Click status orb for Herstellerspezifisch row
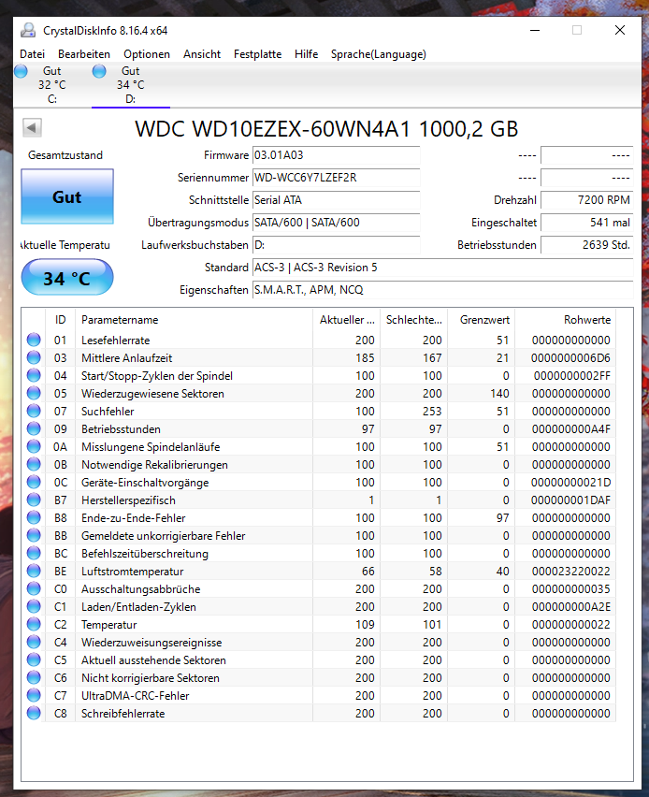 (x=34, y=500)
